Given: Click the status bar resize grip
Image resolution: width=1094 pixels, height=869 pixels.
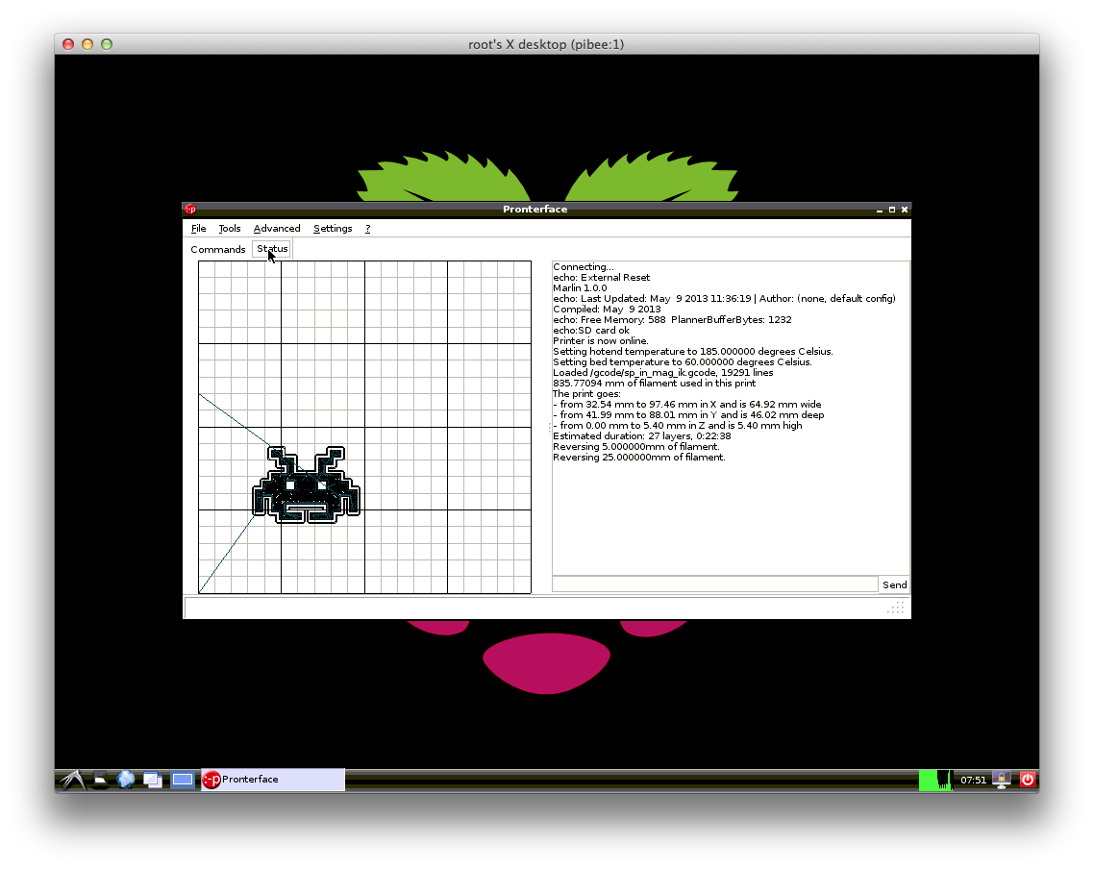Looking at the screenshot, I should (897, 608).
